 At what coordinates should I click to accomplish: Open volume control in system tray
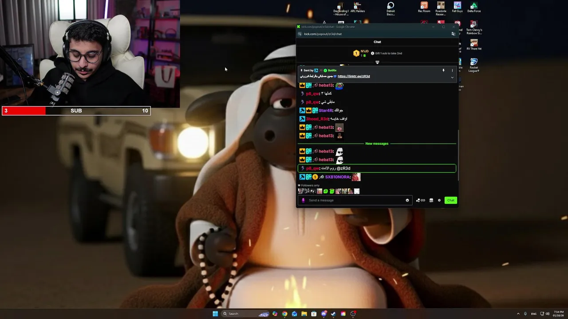pos(547,314)
